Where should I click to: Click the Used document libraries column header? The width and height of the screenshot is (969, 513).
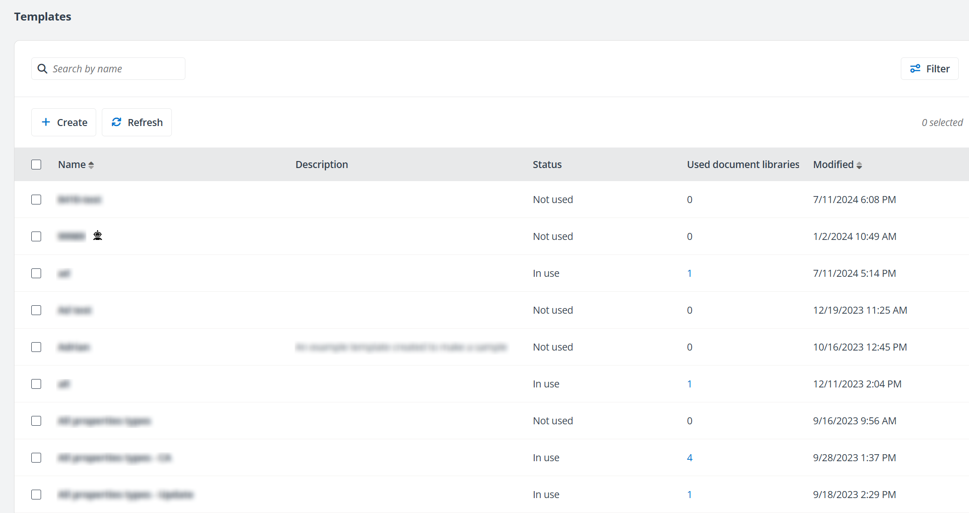[743, 164]
